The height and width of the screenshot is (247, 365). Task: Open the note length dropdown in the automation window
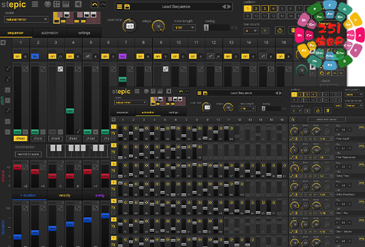pyautogui.click(x=247, y=108)
